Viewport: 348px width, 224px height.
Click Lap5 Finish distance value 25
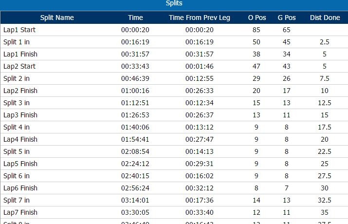point(325,164)
